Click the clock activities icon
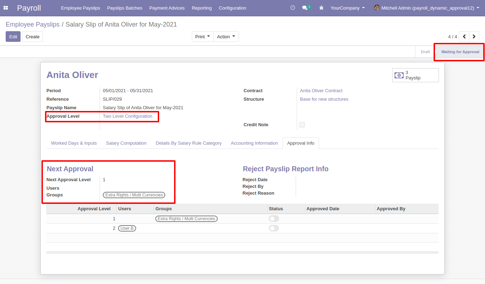The width and height of the screenshot is (485, 284). pyautogui.click(x=292, y=8)
